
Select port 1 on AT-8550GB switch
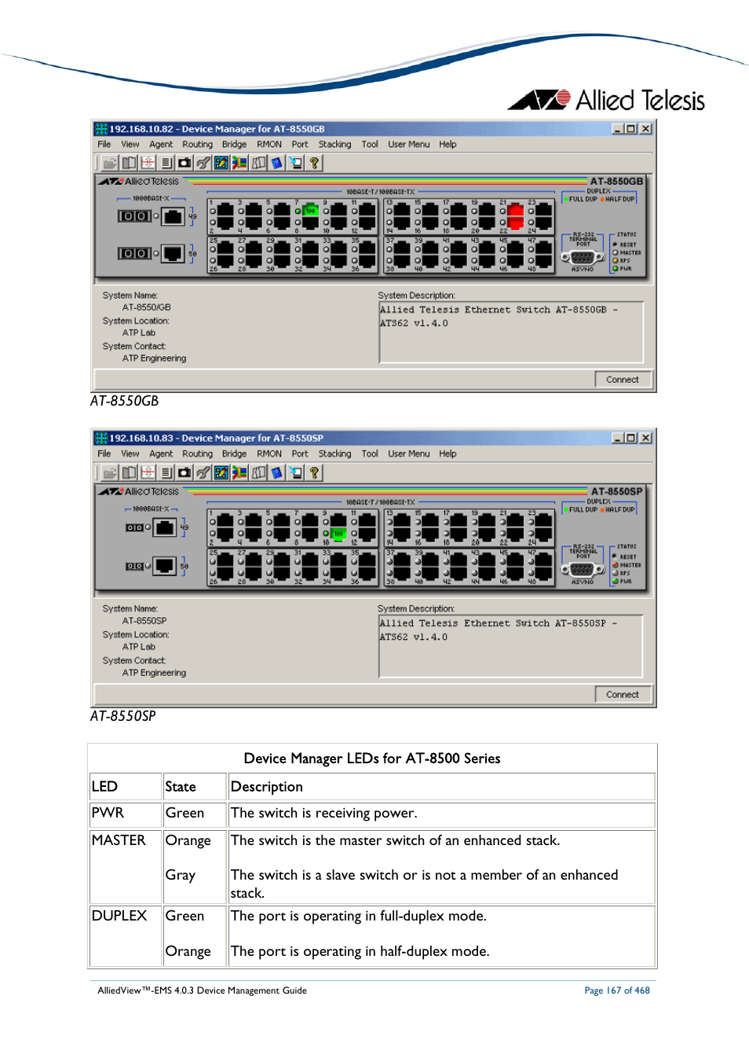click(225, 211)
